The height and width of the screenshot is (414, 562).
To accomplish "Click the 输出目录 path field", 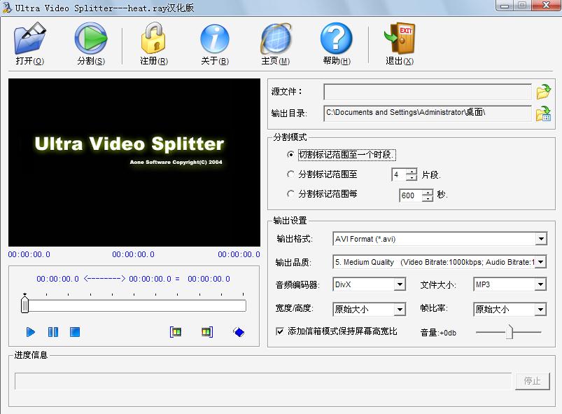I will point(427,113).
